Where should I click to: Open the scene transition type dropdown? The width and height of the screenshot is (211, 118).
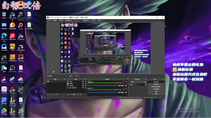[137, 82]
